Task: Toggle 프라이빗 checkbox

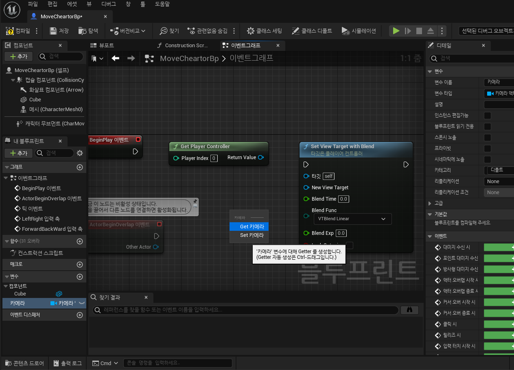Action: click(x=487, y=149)
